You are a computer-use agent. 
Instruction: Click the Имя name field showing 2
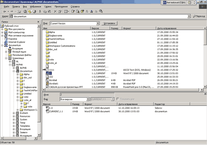click(x=87, y=95)
